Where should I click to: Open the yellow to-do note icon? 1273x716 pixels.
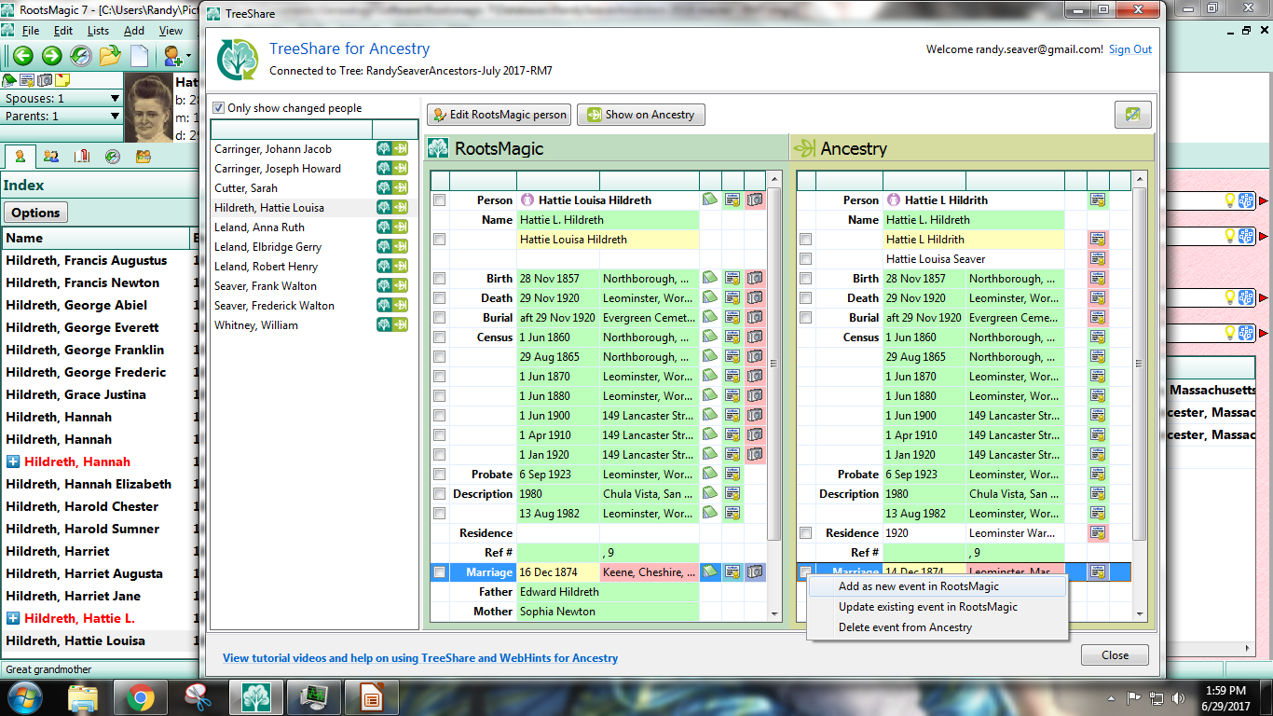pyautogui.click(x=62, y=80)
